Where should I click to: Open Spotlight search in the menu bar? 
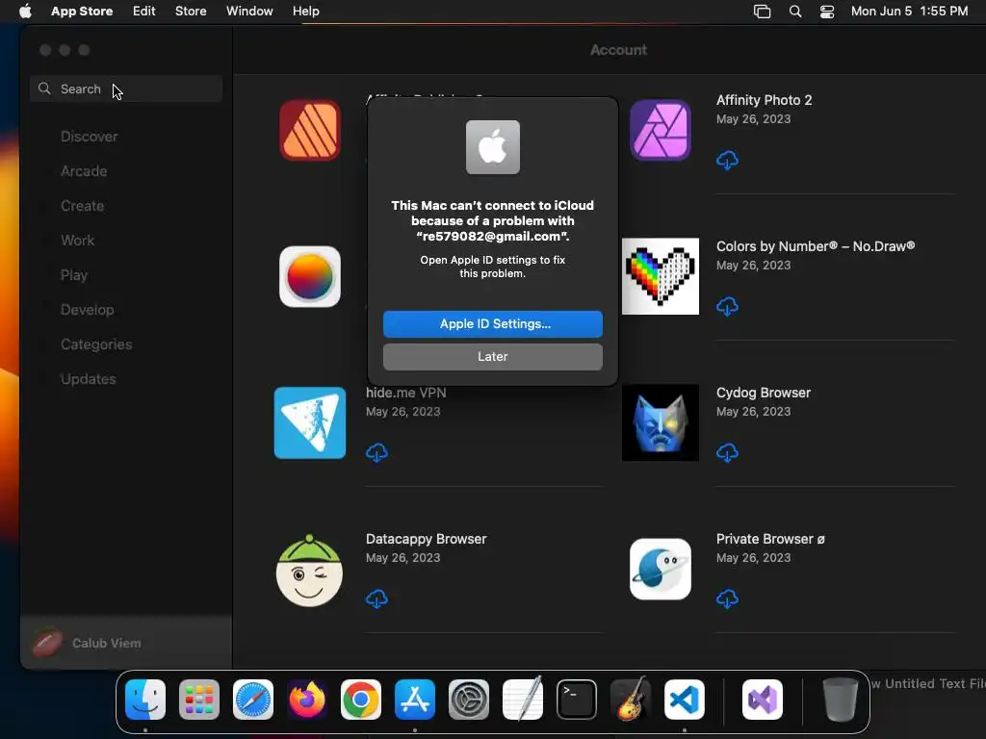coord(794,12)
